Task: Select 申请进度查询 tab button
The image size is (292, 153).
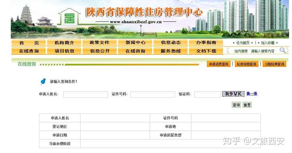Action: 219,64
